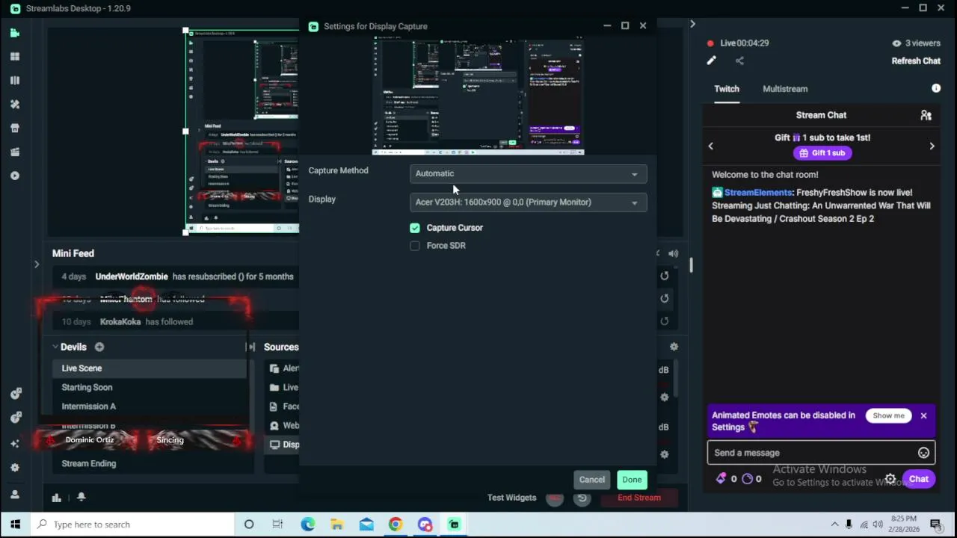Edit stream info with the pencil icon
957x538 pixels.
click(x=711, y=61)
